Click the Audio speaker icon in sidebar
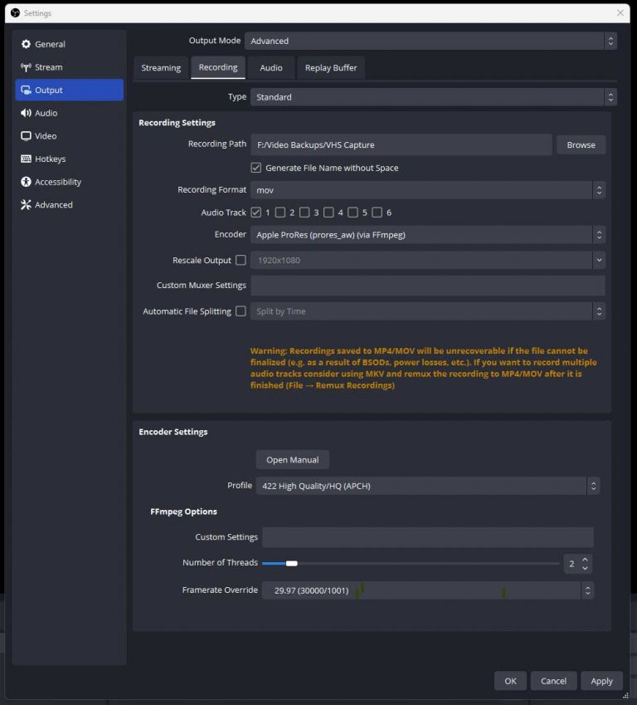 pyautogui.click(x=26, y=113)
